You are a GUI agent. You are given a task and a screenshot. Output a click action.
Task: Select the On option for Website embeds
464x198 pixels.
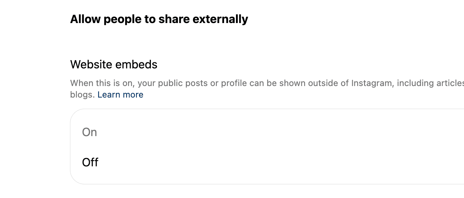(x=90, y=132)
